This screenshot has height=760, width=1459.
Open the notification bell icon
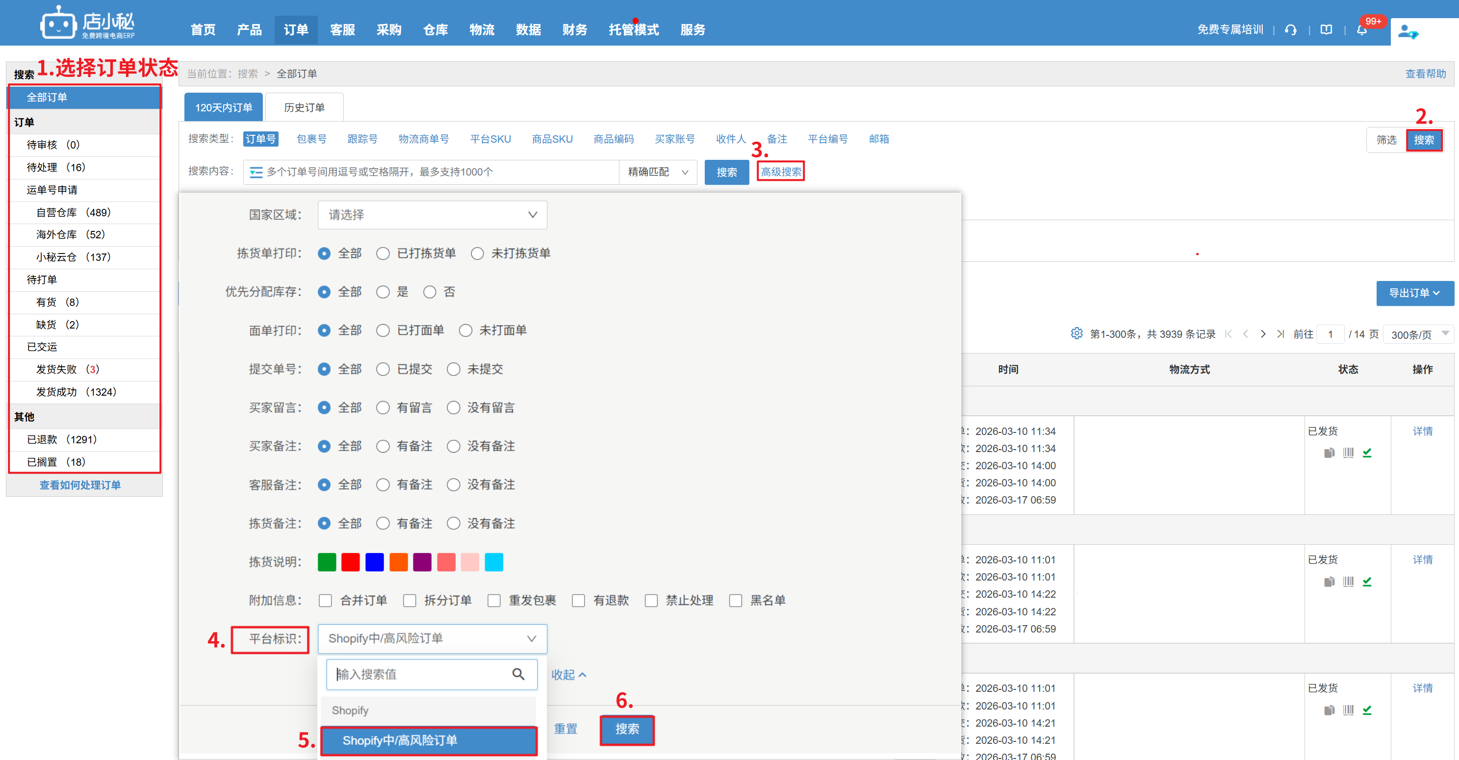tap(1361, 30)
